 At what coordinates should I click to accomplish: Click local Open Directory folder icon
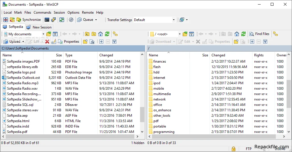tap(49, 34)
